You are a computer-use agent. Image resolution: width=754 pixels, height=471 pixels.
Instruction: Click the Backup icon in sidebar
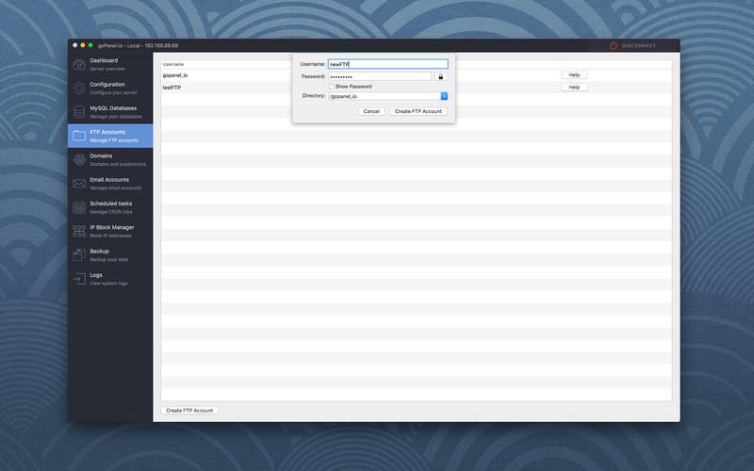coord(79,254)
